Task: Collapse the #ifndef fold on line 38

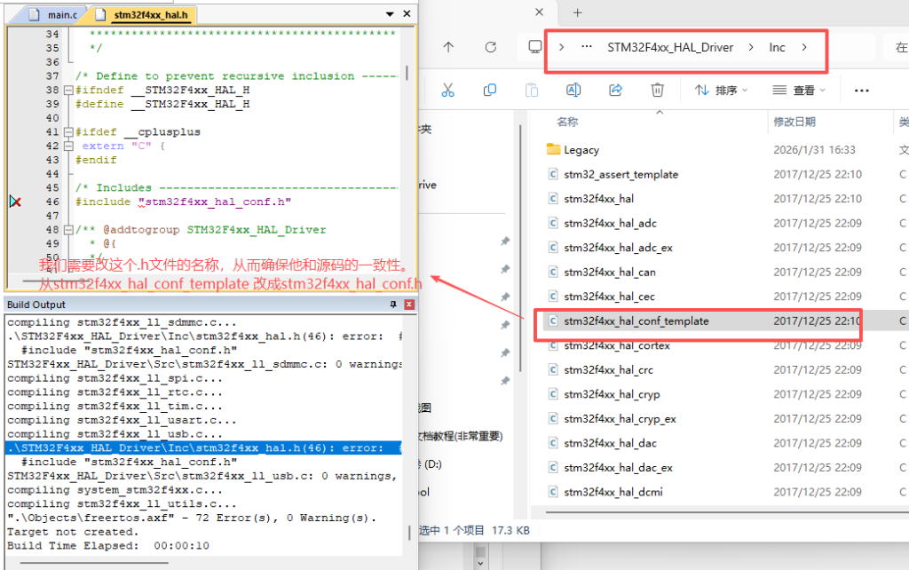Action: point(69,90)
